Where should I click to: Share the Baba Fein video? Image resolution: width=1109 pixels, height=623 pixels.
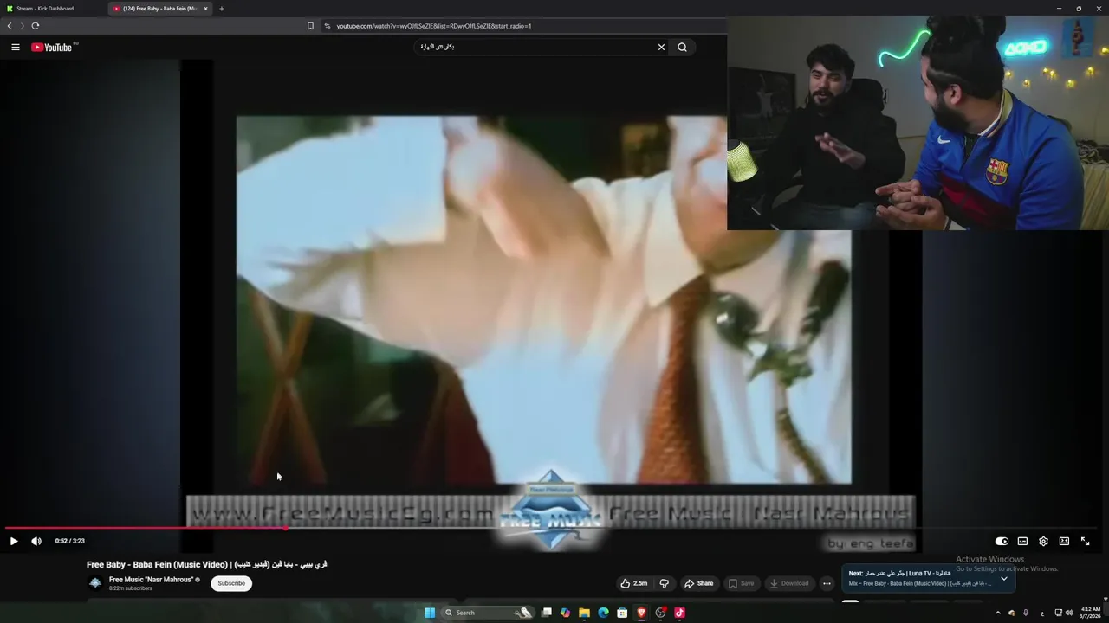(x=698, y=583)
